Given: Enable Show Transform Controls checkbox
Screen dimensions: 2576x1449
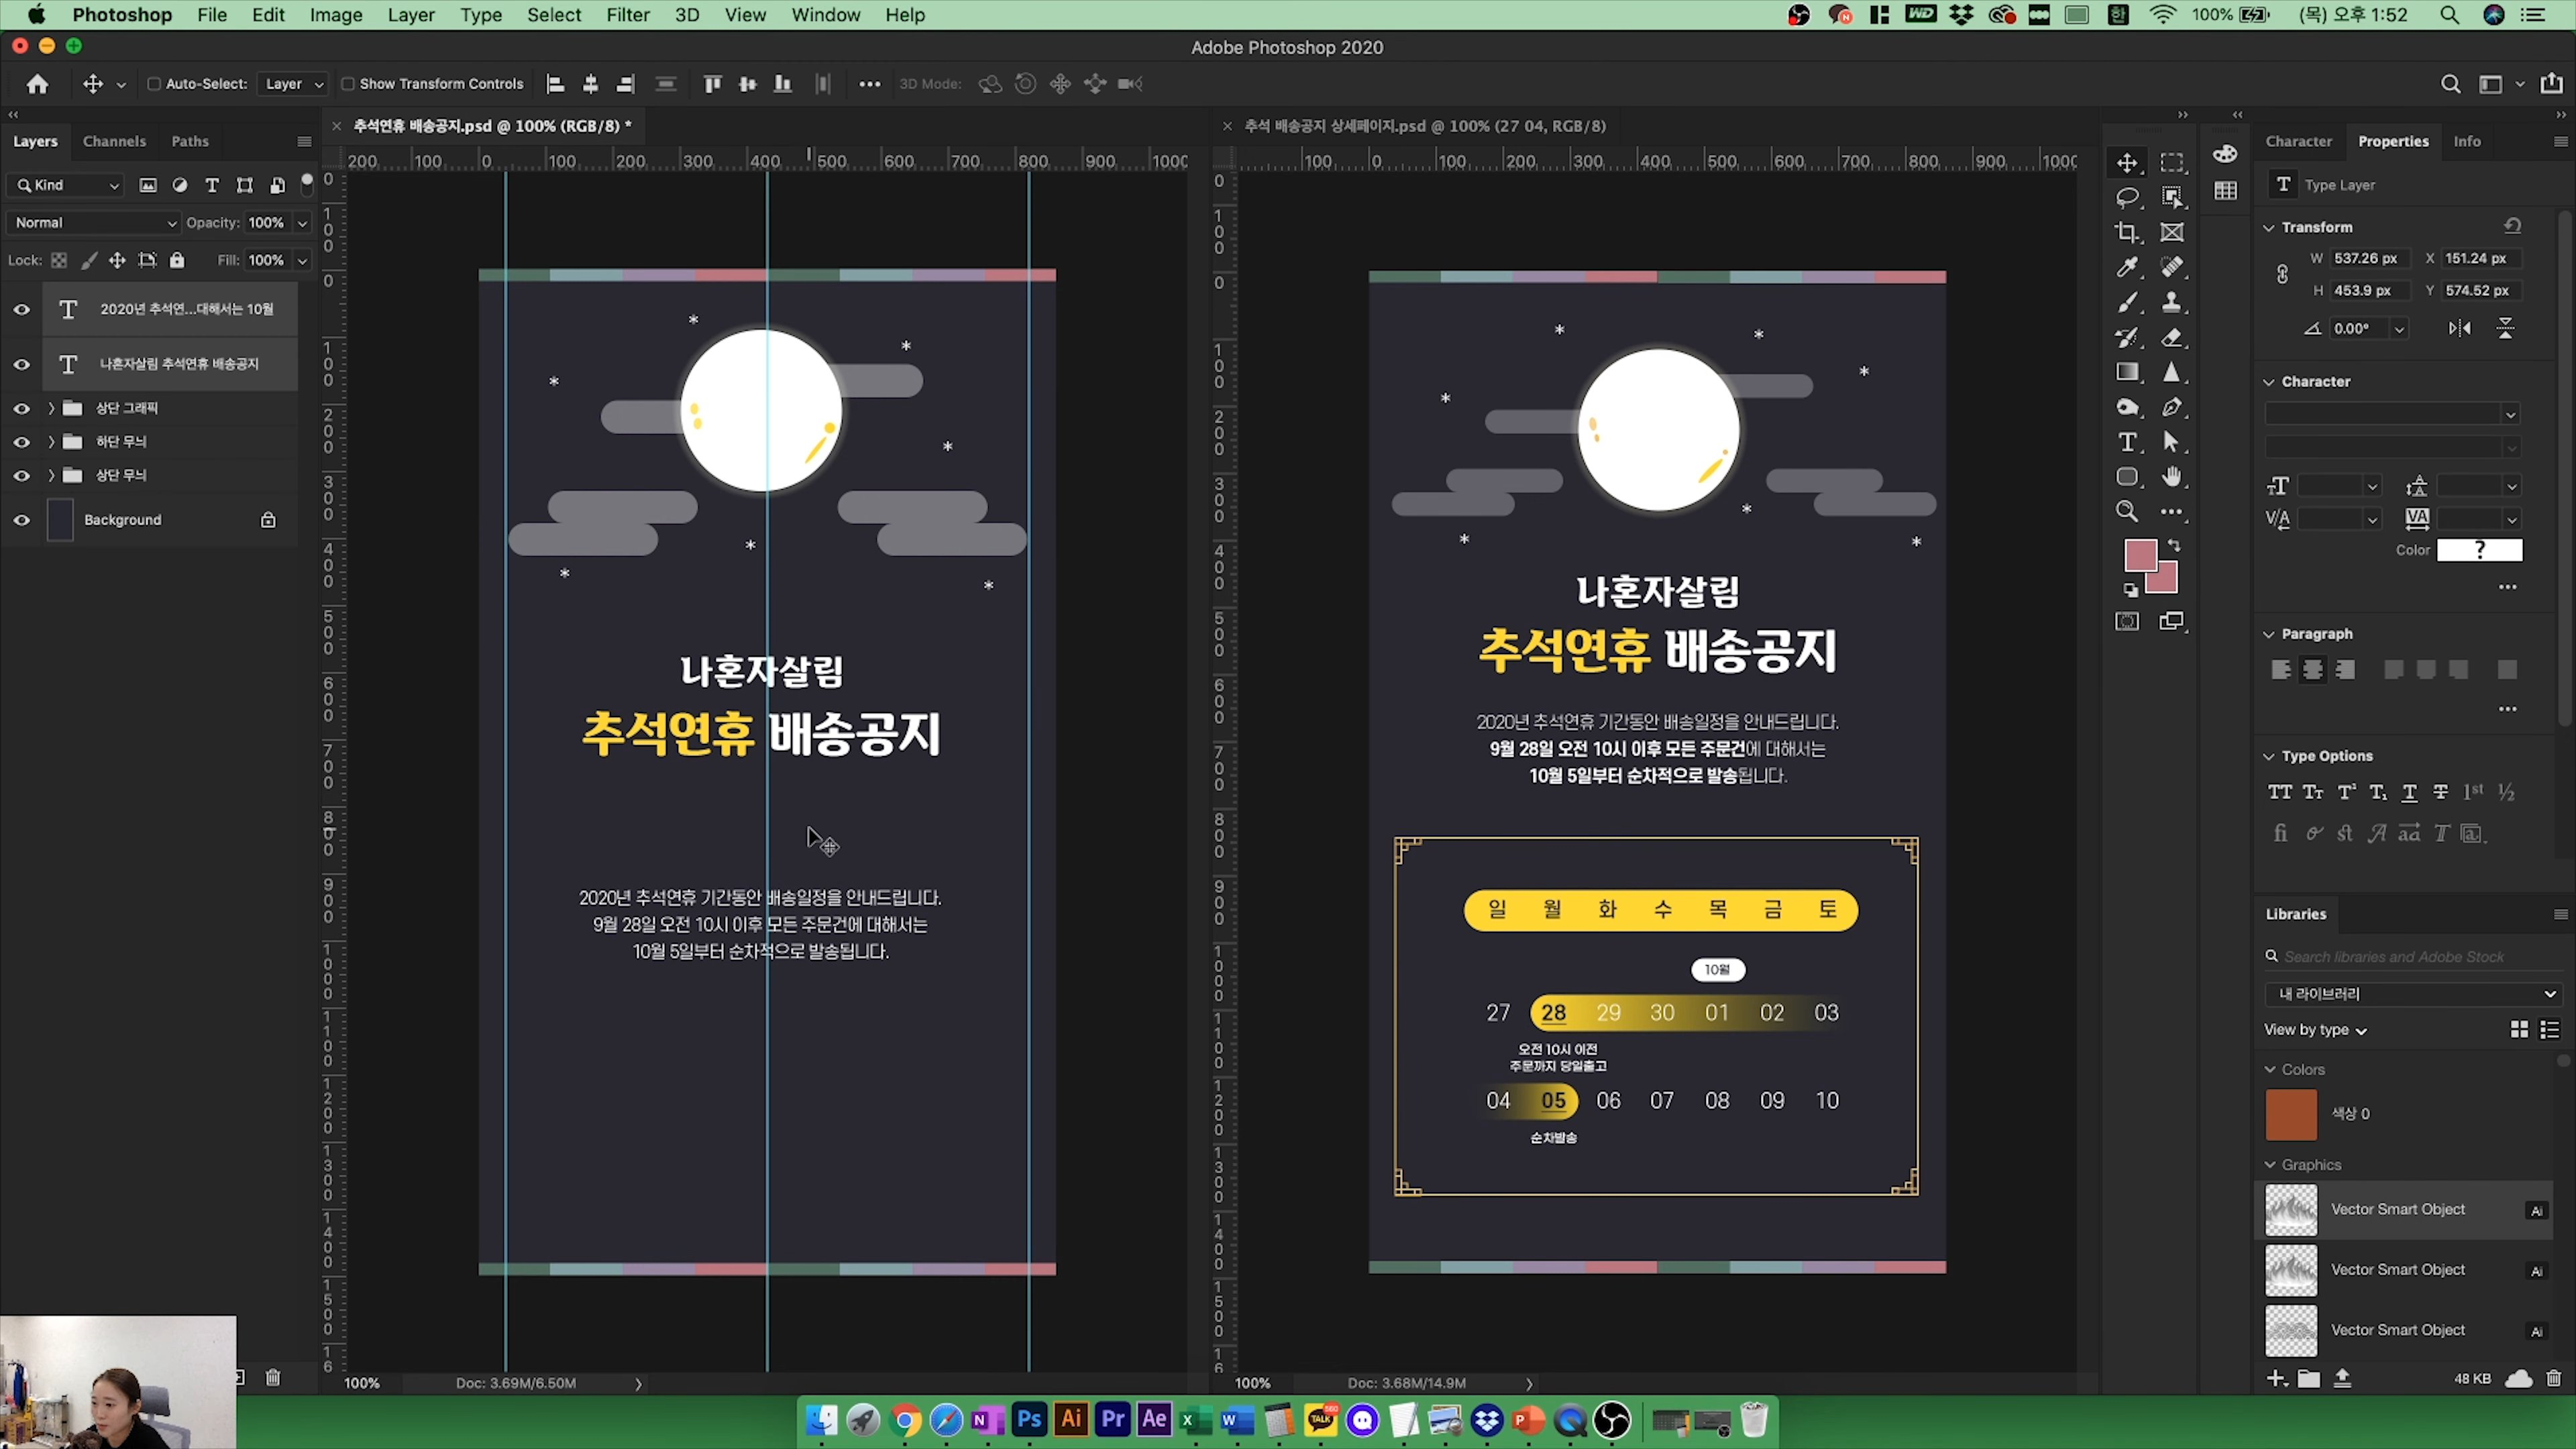Looking at the screenshot, I should click(348, 84).
